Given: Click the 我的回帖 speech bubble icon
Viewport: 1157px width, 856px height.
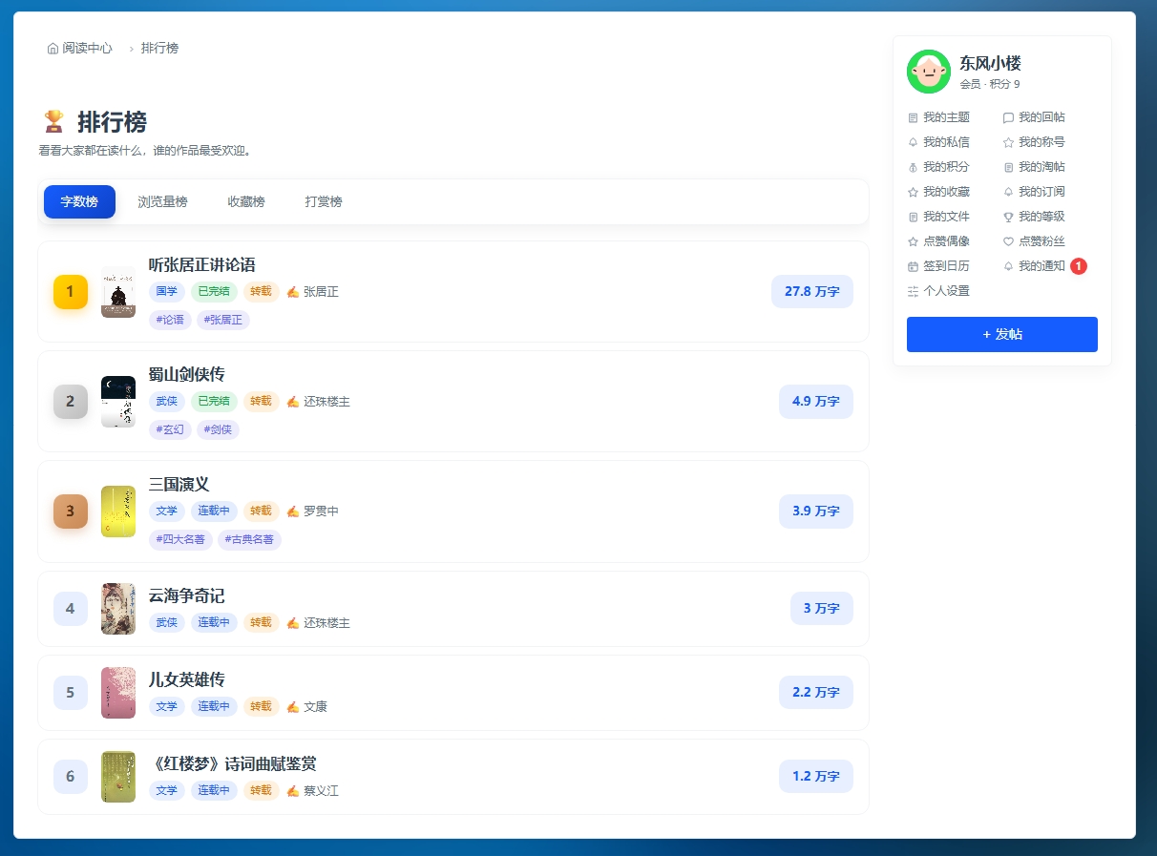Looking at the screenshot, I should [1008, 117].
